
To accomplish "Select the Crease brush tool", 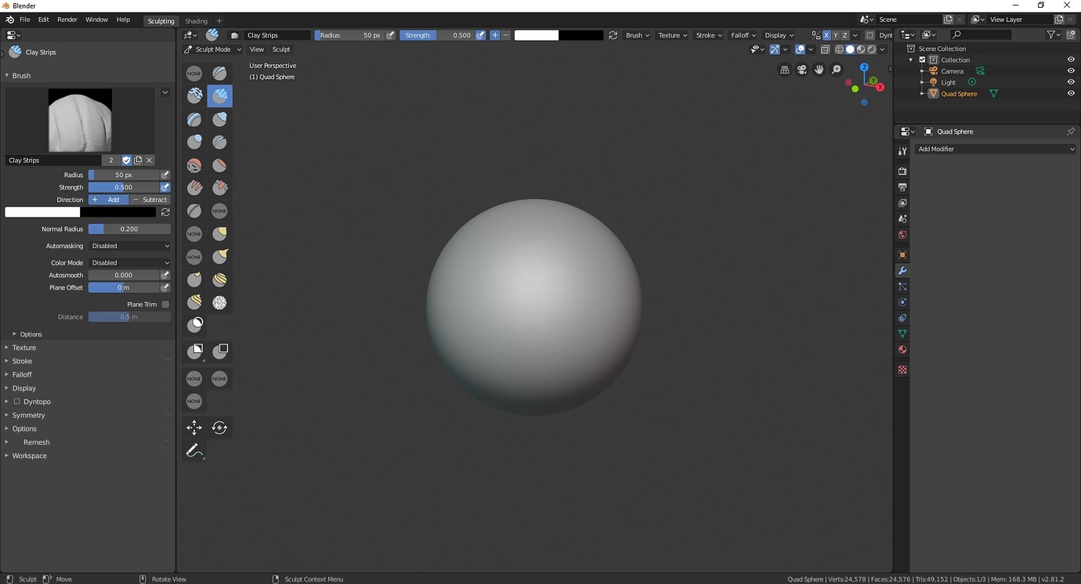I will pyautogui.click(x=219, y=142).
